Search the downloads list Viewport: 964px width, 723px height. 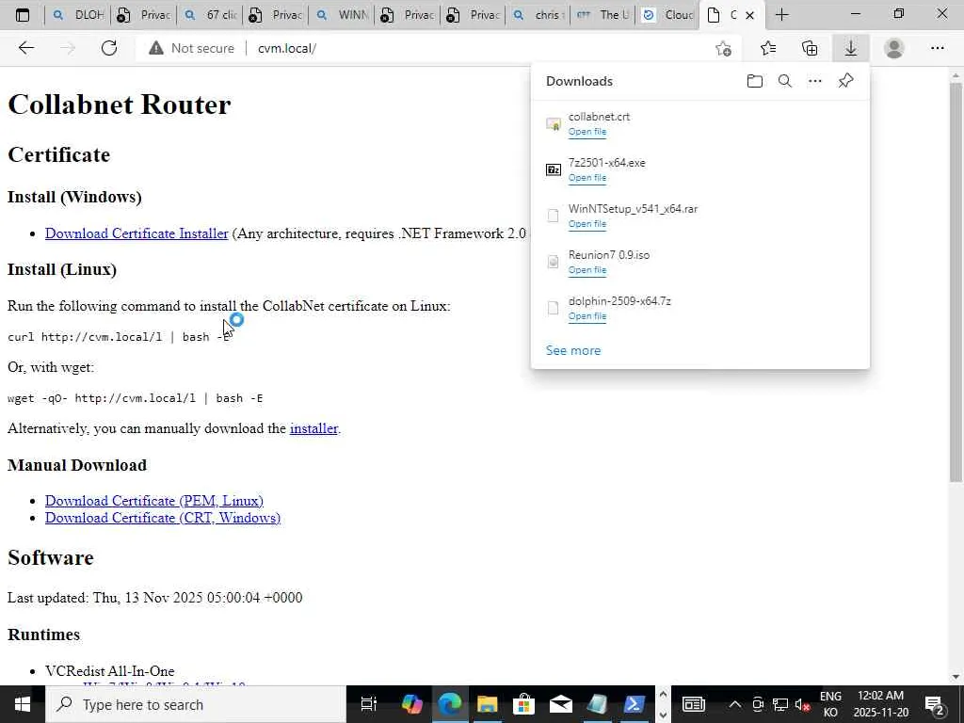[x=785, y=81]
